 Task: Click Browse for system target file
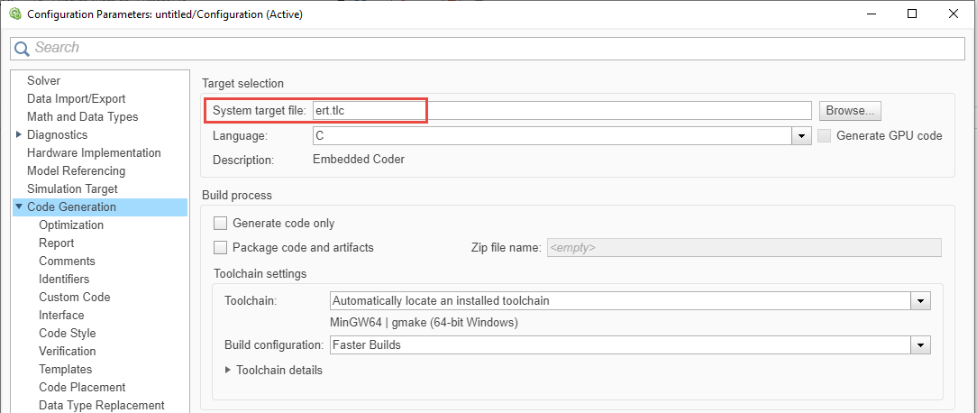(x=850, y=110)
